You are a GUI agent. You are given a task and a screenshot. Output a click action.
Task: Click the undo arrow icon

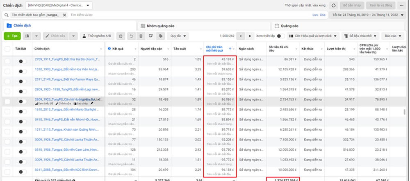pyautogui.click(x=131, y=36)
